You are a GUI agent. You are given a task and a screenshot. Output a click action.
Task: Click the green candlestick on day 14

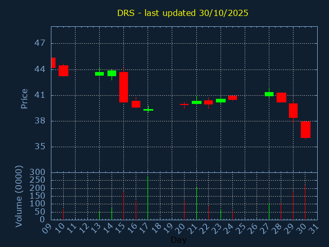click(x=112, y=73)
